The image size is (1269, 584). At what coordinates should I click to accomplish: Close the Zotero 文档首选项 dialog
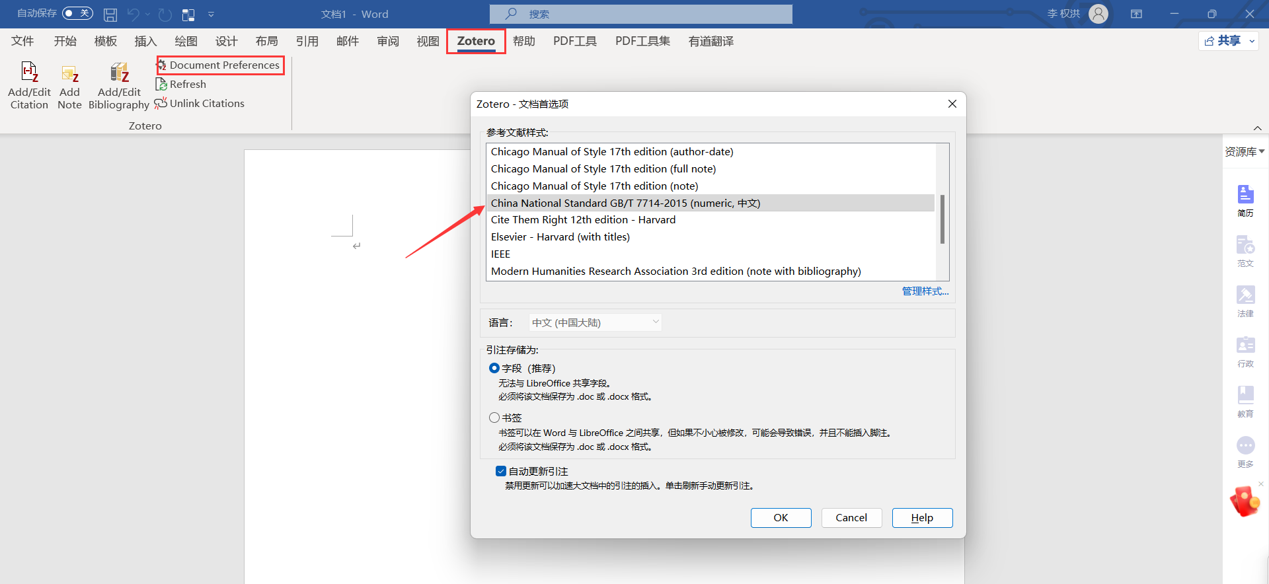(x=952, y=104)
